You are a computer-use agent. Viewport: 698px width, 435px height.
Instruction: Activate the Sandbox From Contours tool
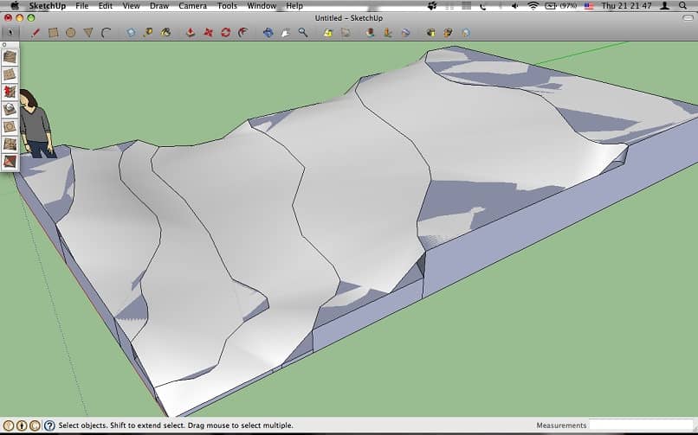[10, 57]
